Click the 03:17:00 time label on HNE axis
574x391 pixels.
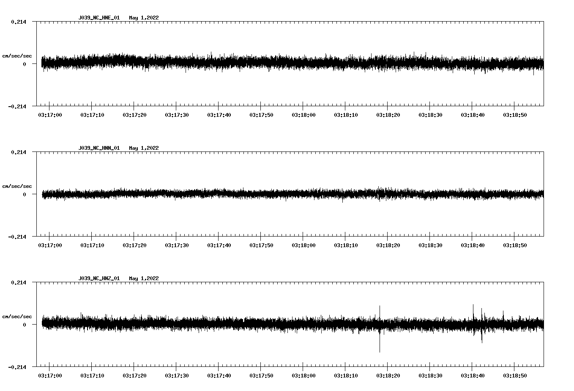(x=50, y=115)
